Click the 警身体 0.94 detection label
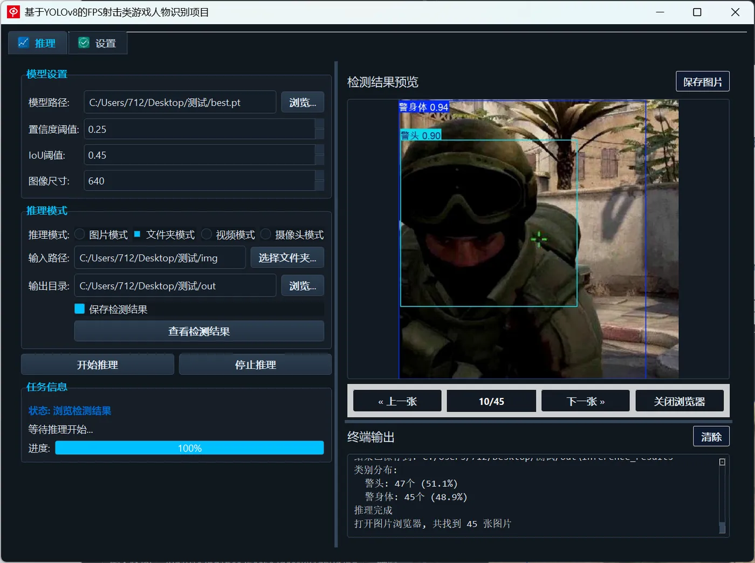The width and height of the screenshot is (755, 563). [423, 107]
